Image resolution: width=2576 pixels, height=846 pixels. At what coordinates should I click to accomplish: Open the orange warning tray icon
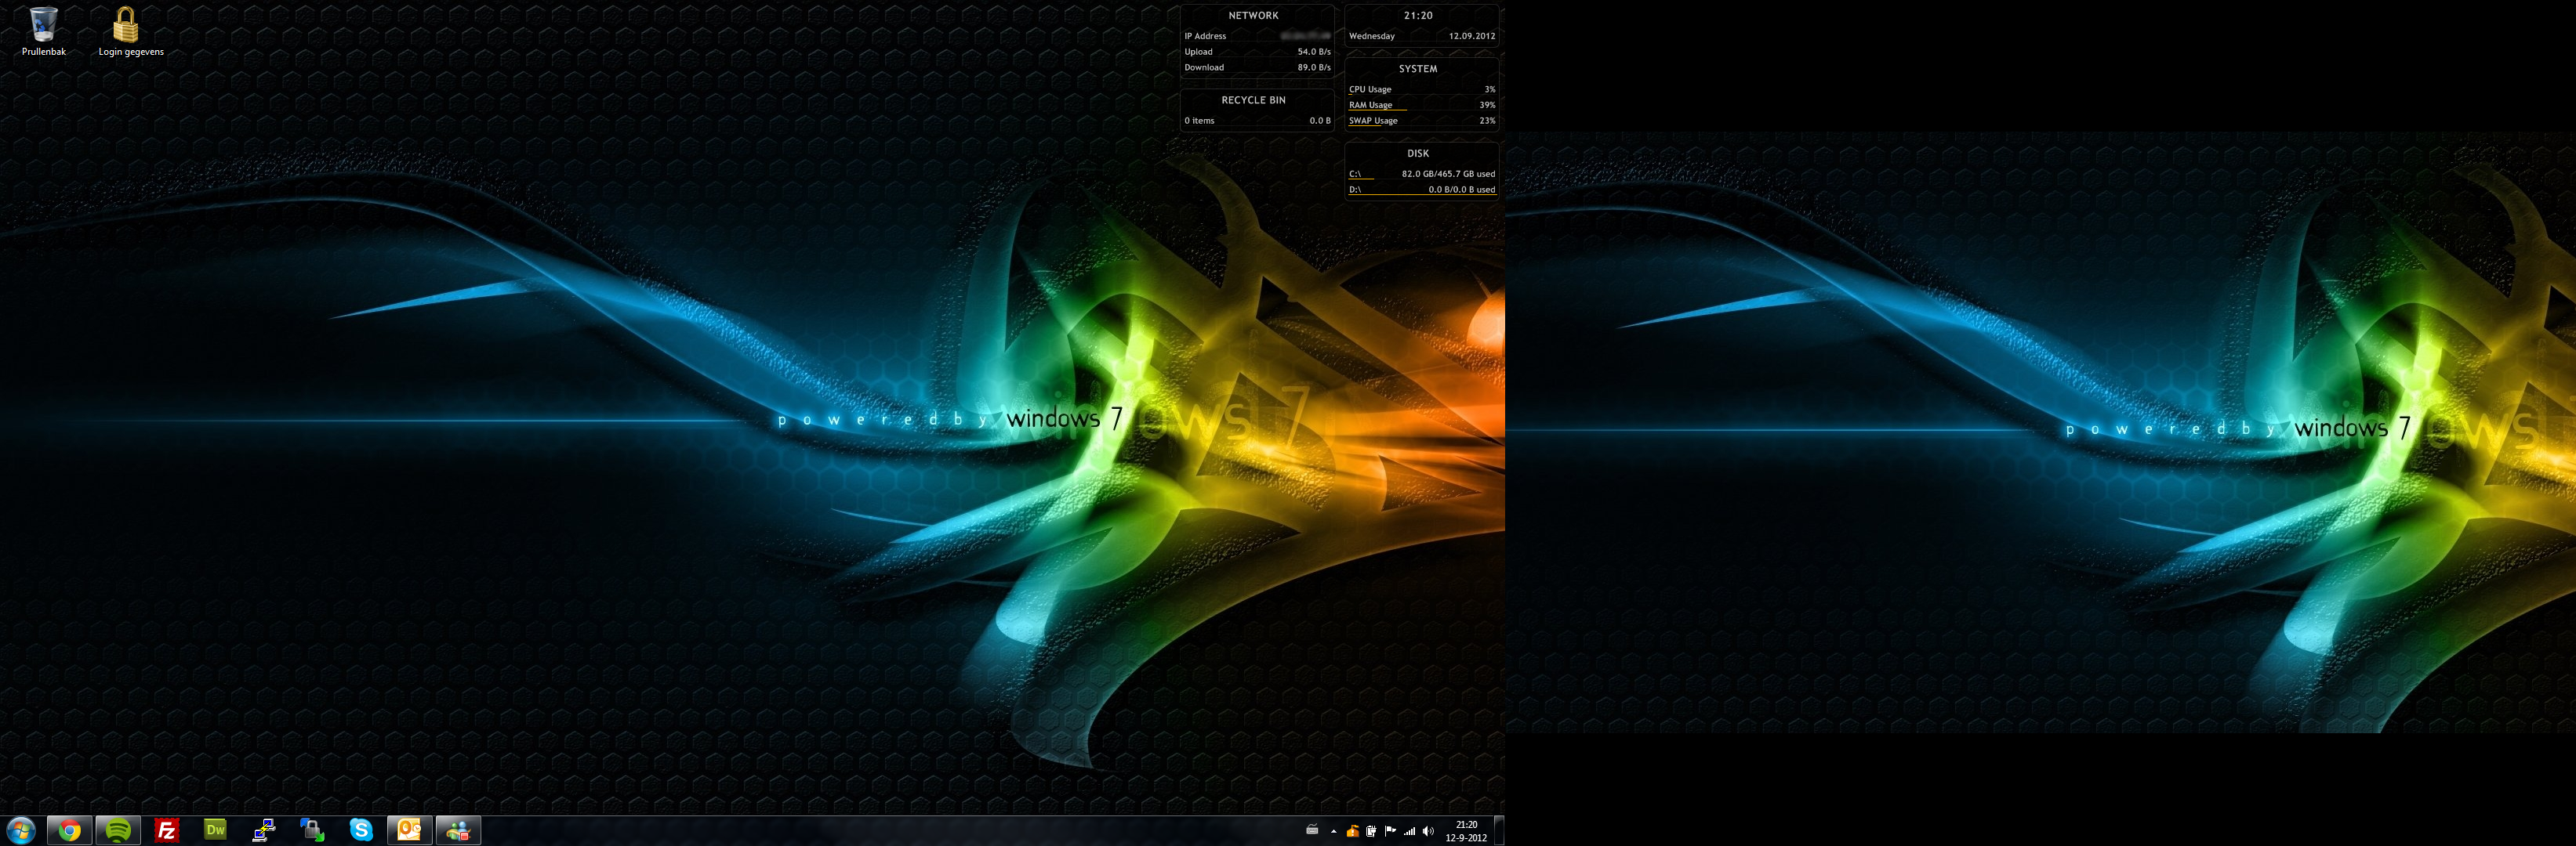tap(1352, 831)
